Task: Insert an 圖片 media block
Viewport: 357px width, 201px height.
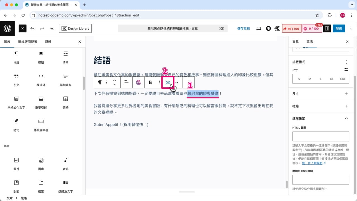Action: pos(16,163)
